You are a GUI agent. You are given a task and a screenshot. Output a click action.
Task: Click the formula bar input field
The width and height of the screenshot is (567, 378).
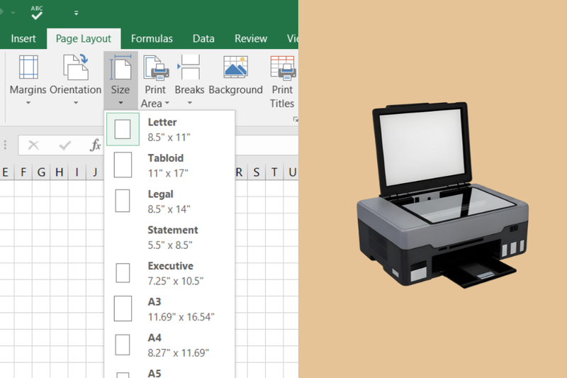266,145
